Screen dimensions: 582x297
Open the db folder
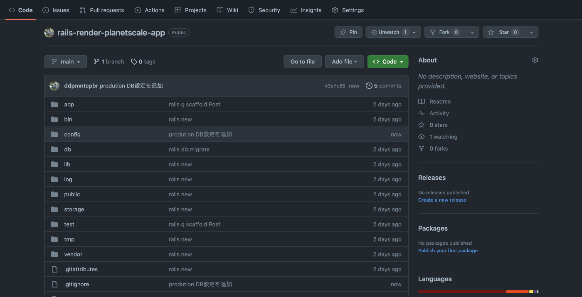[x=68, y=149]
